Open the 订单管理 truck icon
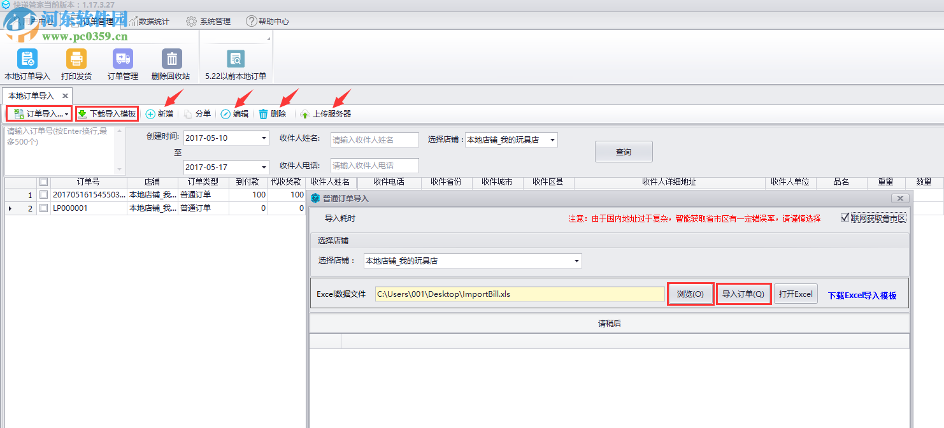 [x=123, y=59]
